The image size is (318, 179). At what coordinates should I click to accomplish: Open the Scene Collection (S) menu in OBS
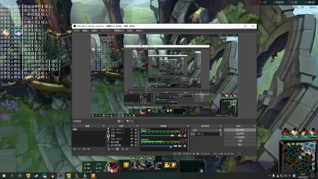click(x=119, y=31)
